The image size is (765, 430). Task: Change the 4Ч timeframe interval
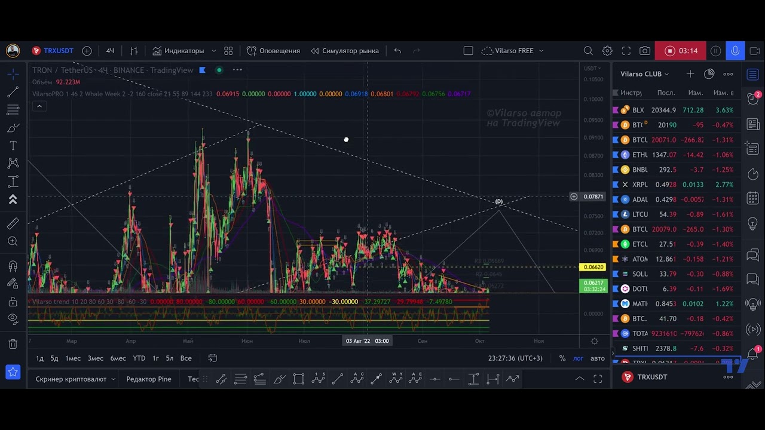pos(110,51)
